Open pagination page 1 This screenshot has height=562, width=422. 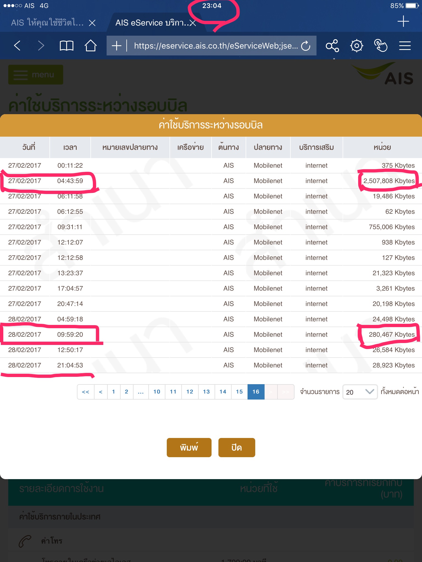[113, 392]
